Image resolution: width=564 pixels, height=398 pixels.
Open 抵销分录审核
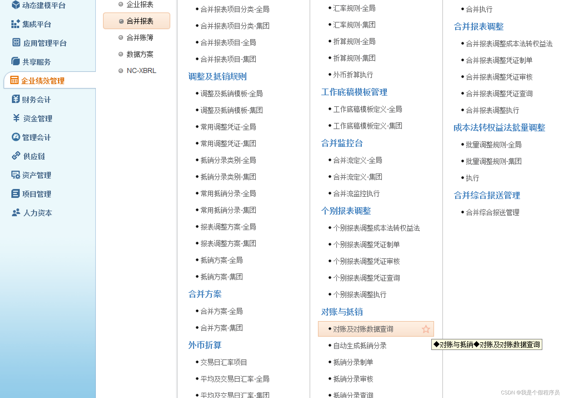(353, 379)
